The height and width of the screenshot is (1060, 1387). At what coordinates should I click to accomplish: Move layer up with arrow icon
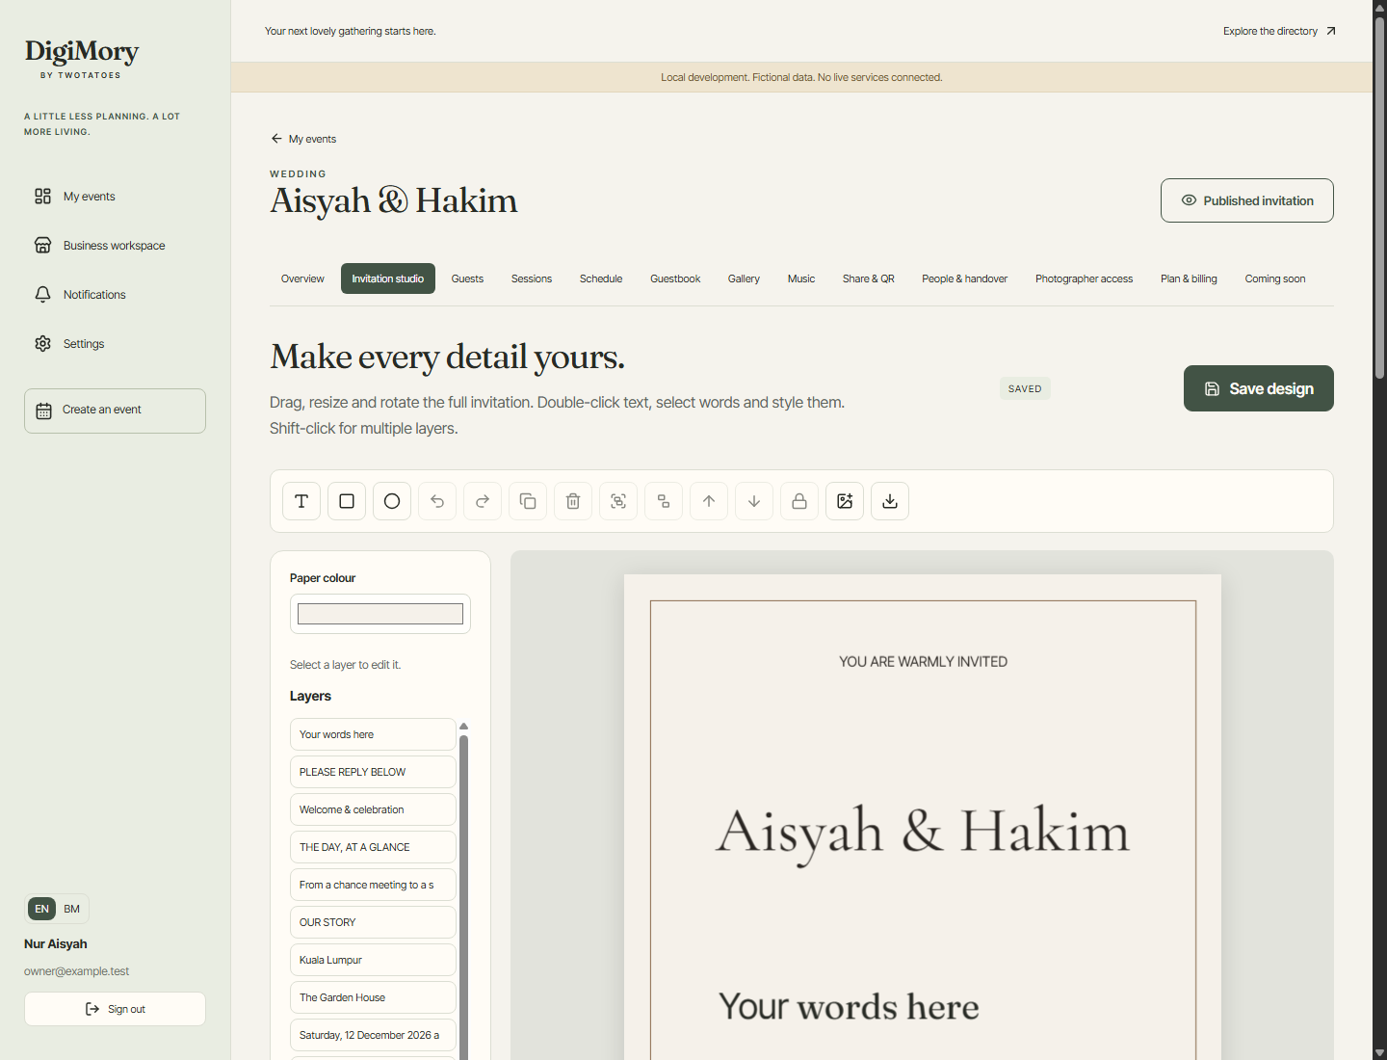click(709, 501)
